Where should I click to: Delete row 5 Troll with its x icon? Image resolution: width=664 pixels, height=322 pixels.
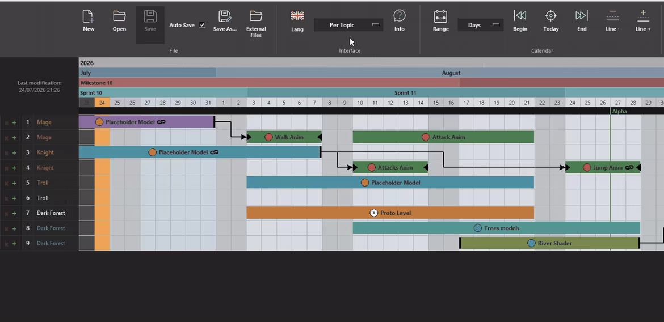click(x=6, y=183)
